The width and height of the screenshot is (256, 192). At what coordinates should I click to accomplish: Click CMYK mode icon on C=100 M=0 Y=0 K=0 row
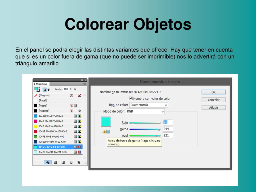pyautogui.click(x=79, y=116)
